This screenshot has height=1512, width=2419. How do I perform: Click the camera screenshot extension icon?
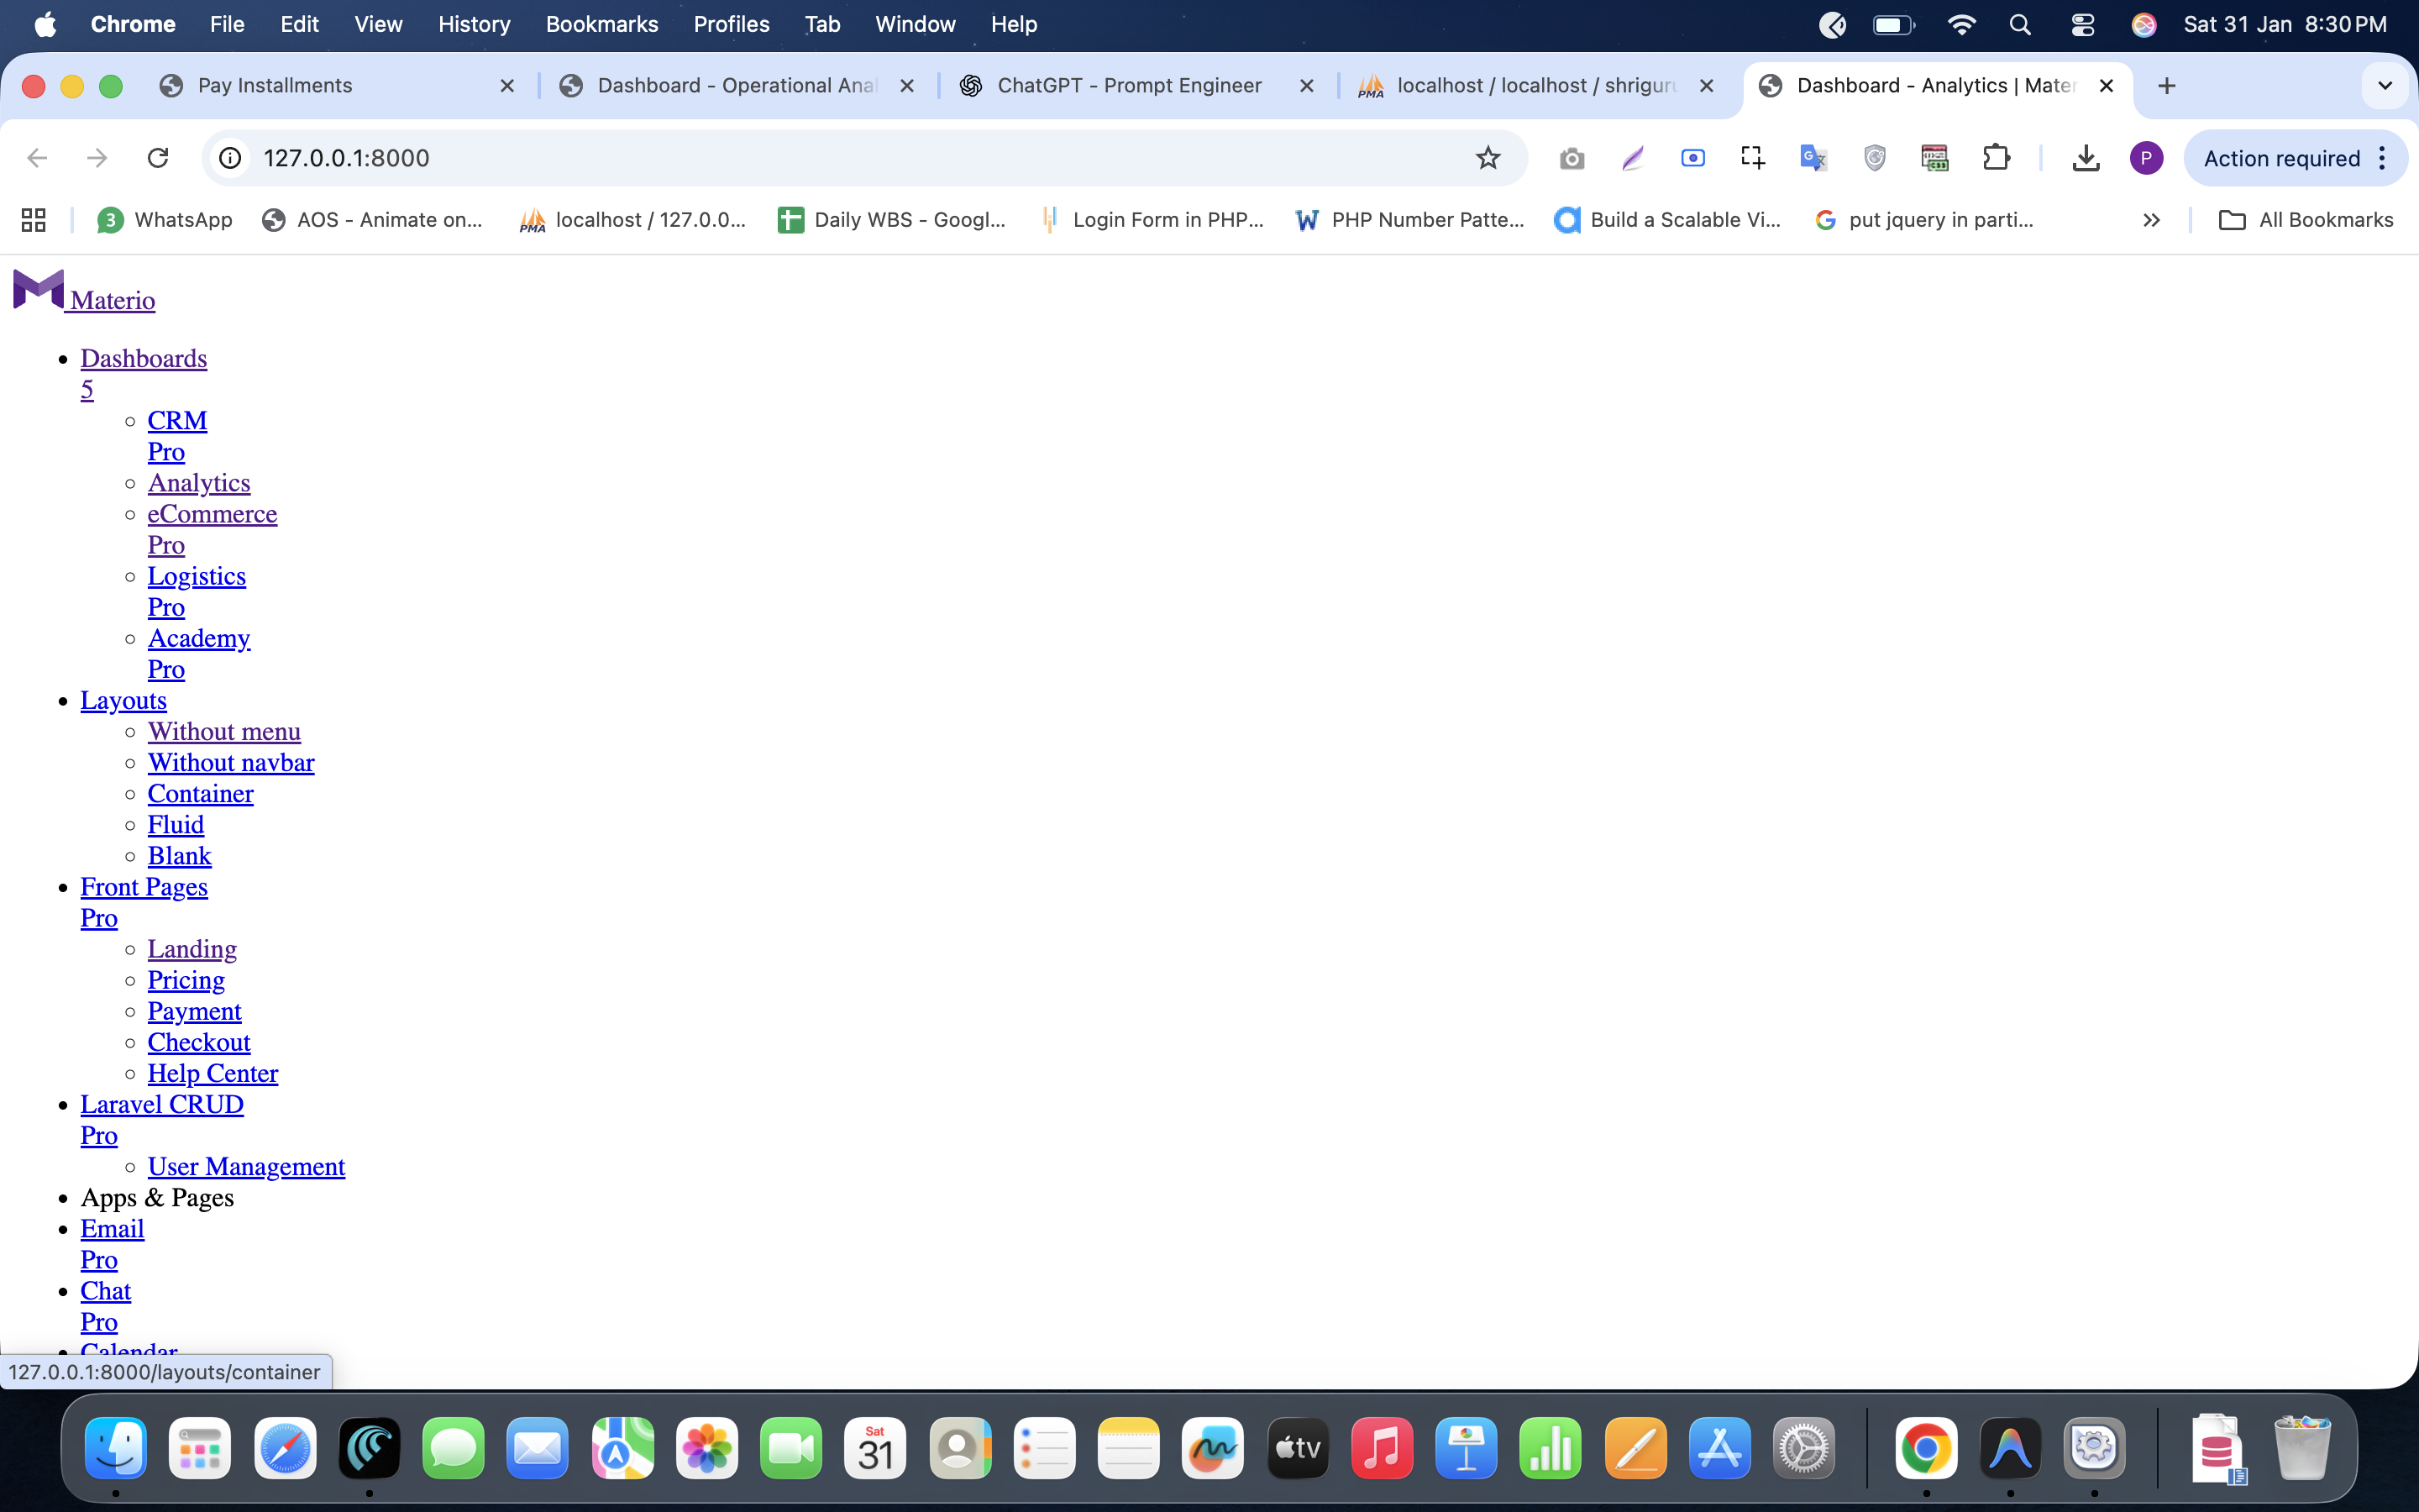tap(1572, 158)
